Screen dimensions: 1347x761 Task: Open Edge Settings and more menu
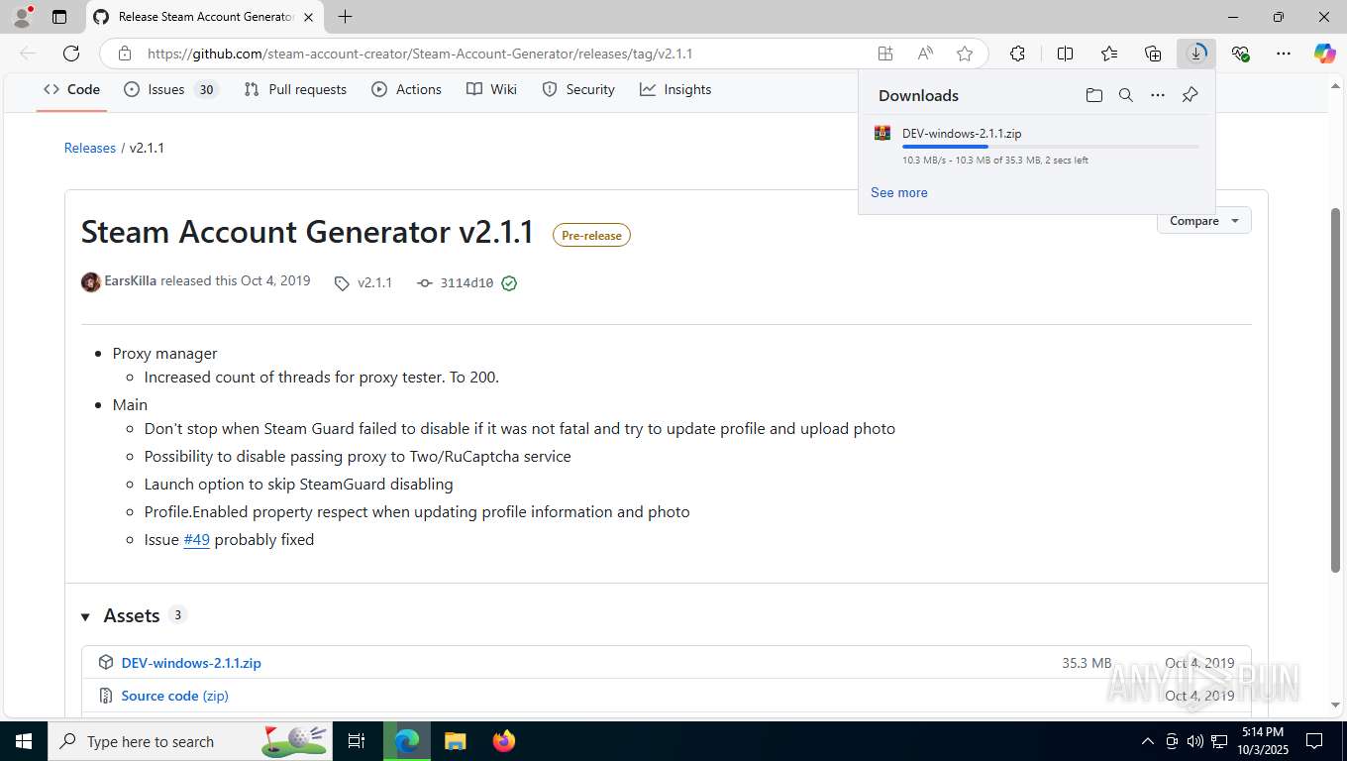pyautogui.click(x=1284, y=54)
